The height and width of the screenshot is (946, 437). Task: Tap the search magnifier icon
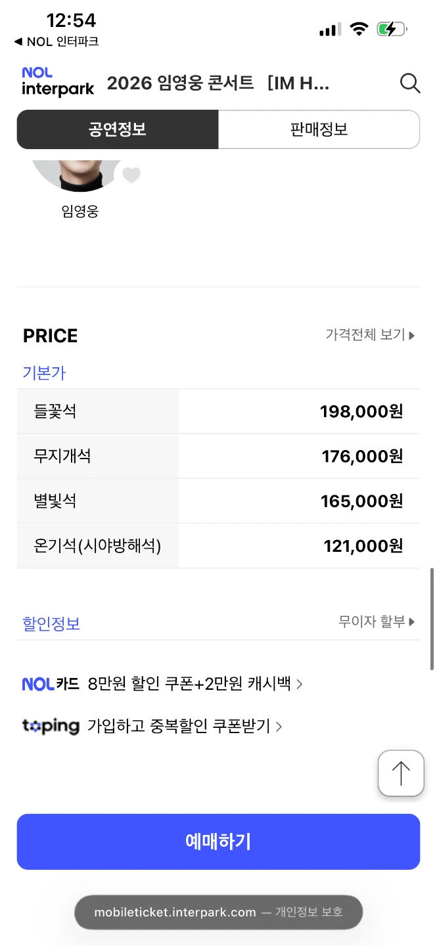[410, 83]
